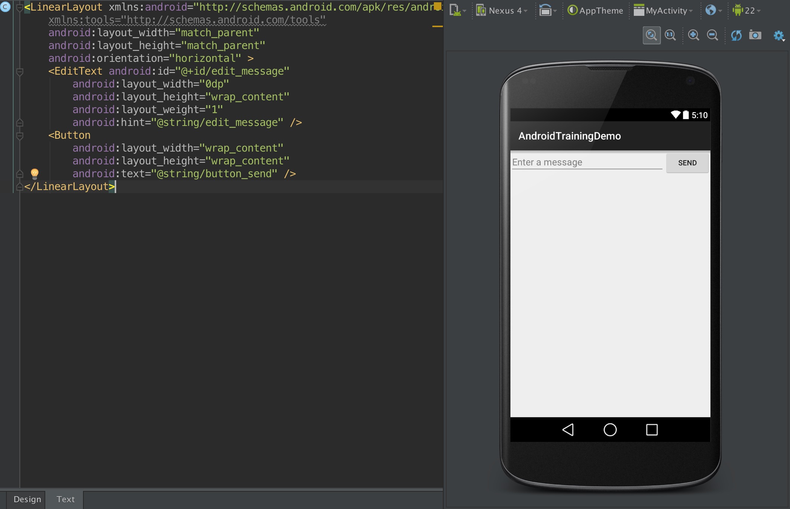
Task: Switch to the Text tab
Action: tap(65, 499)
